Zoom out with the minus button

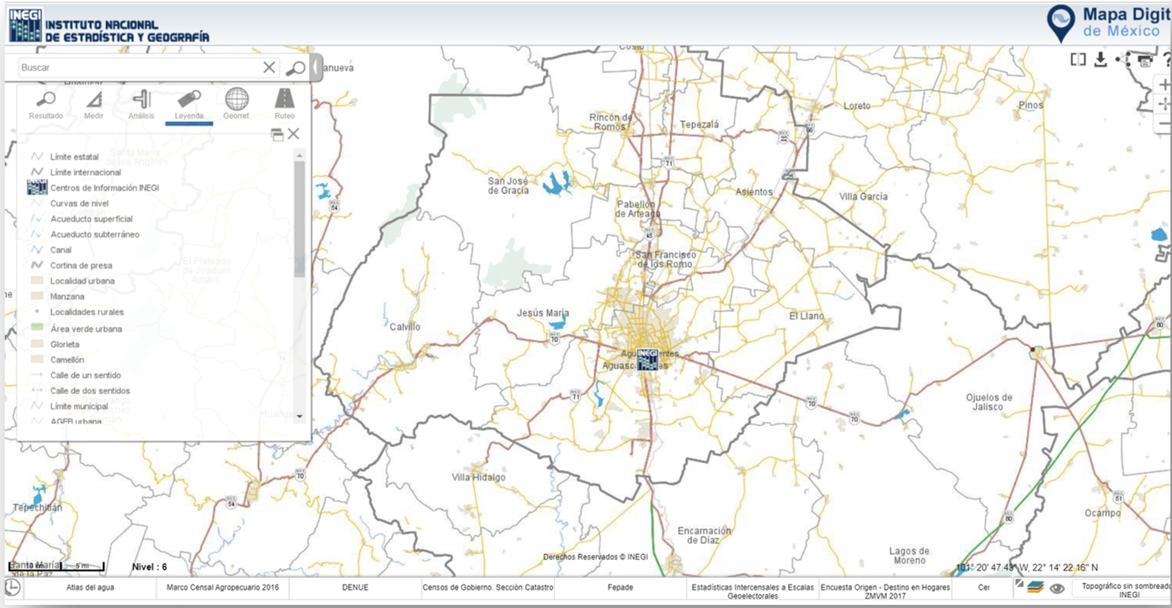pos(1164,123)
